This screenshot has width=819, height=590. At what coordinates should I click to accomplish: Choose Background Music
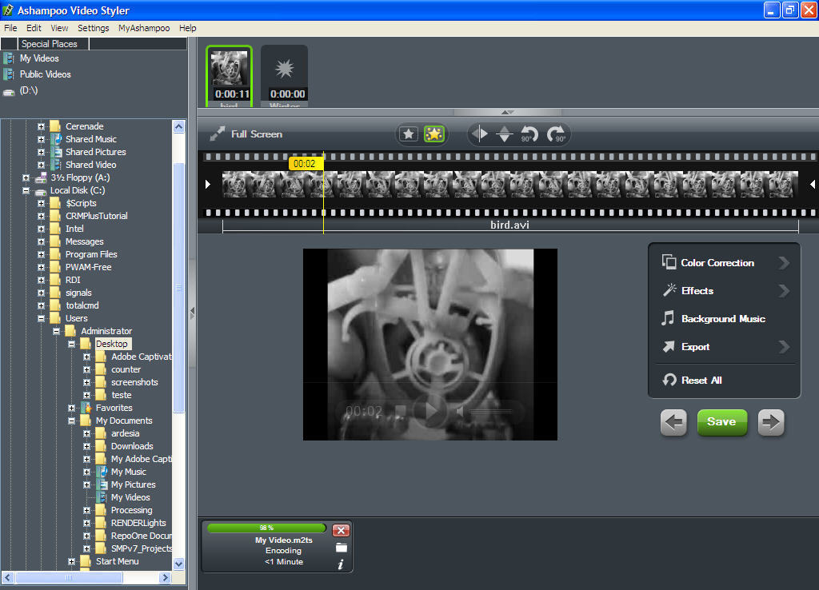point(725,318)
